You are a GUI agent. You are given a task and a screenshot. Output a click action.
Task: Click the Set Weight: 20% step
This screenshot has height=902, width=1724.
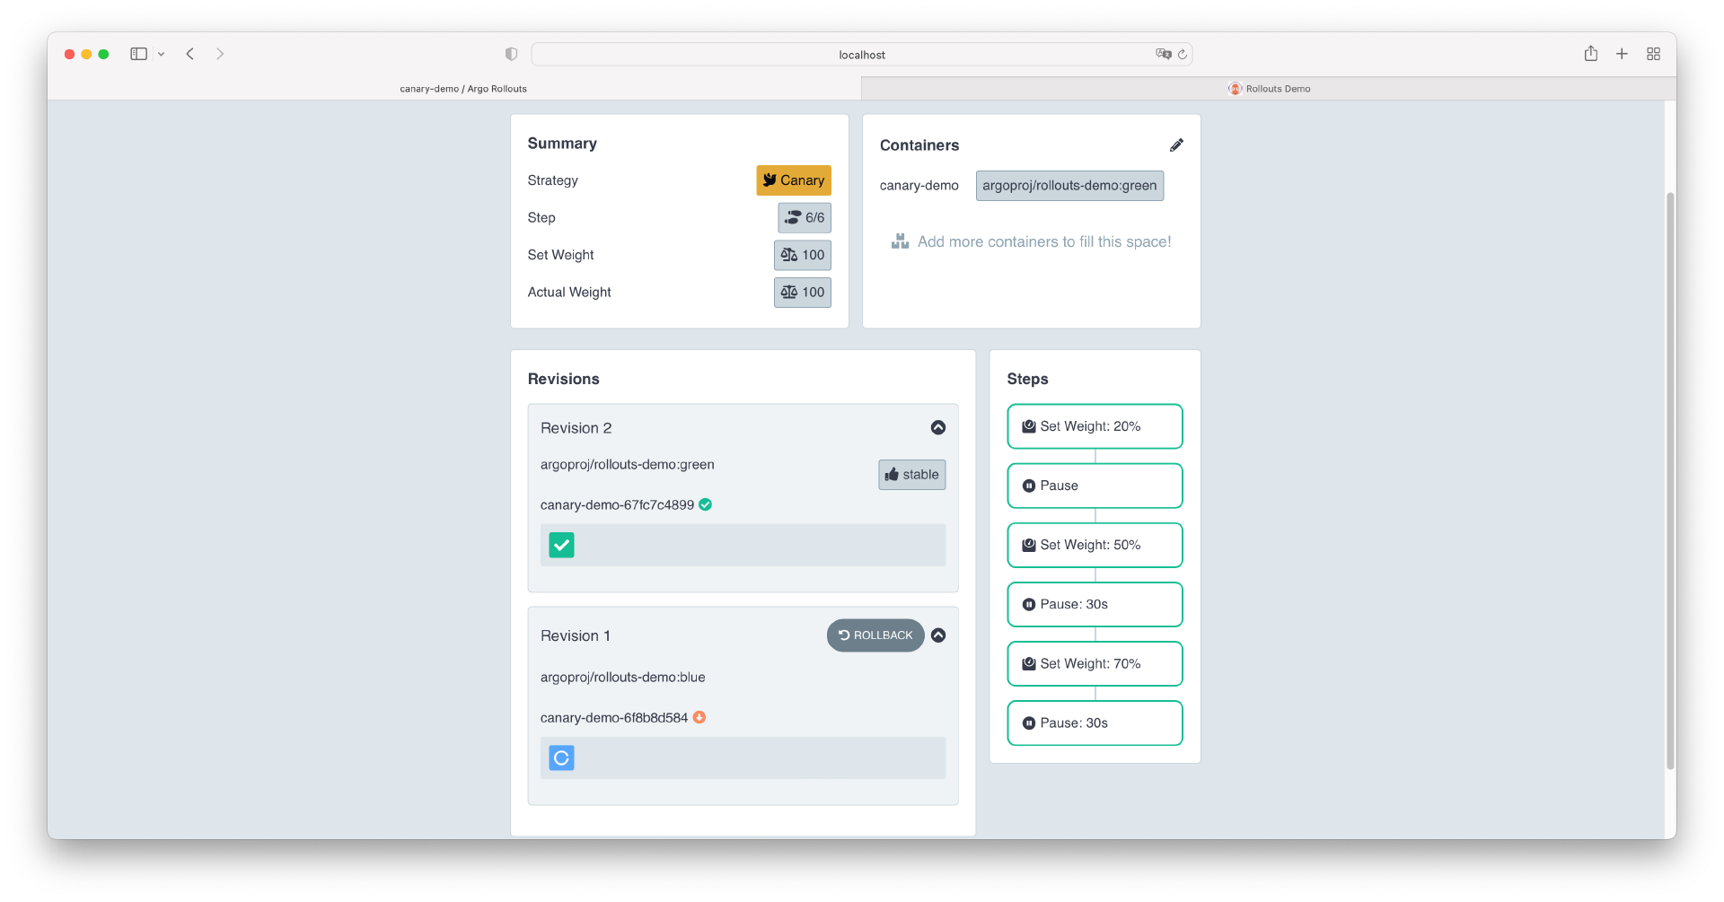click(x=1095, y=426)
